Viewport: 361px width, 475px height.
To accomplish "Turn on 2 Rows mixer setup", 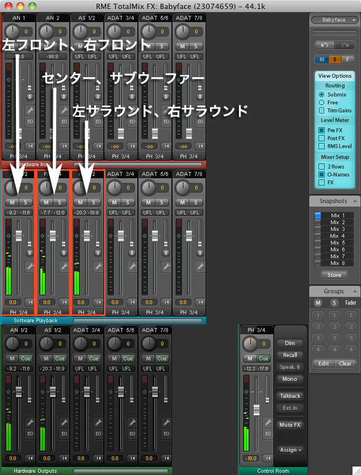I will [322, 167].
